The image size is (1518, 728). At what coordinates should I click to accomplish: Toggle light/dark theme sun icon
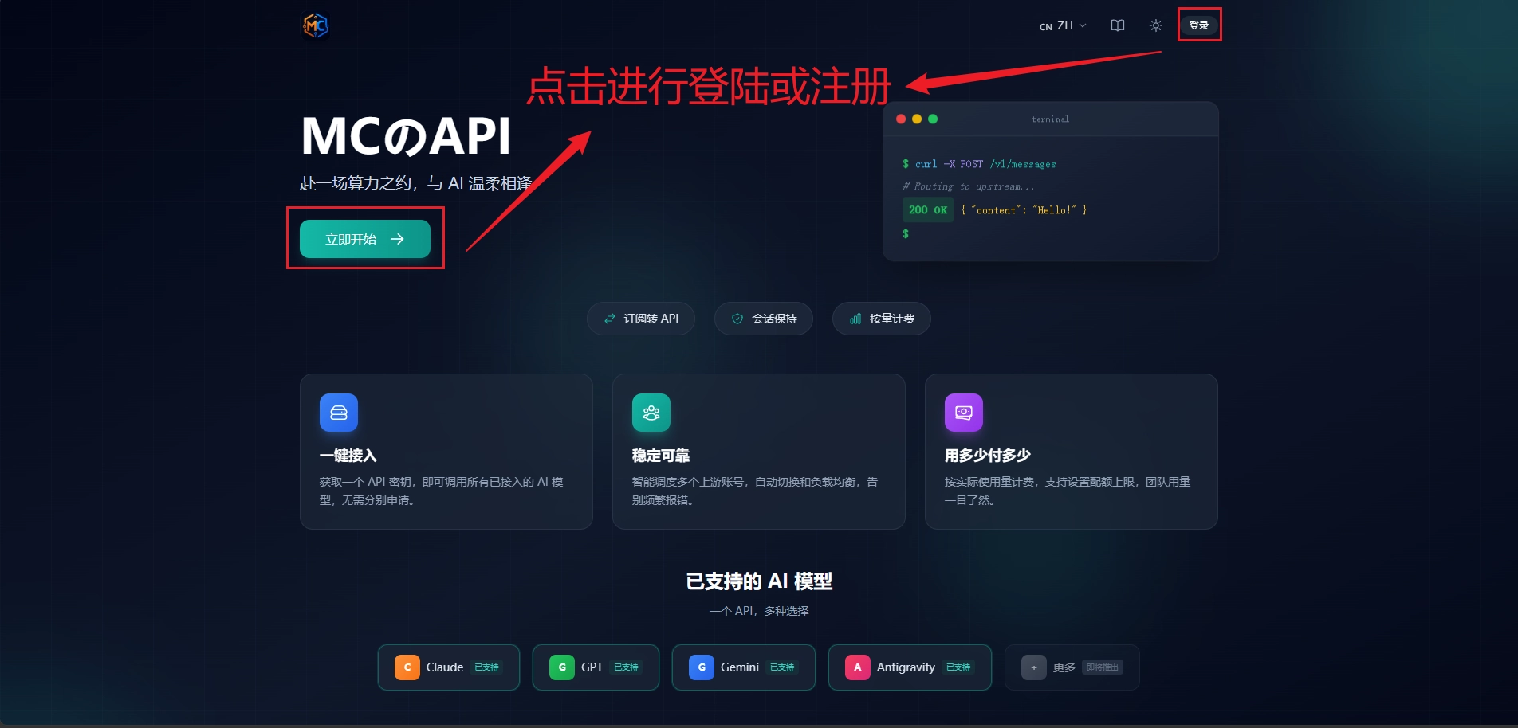[x=1156, y=25]
